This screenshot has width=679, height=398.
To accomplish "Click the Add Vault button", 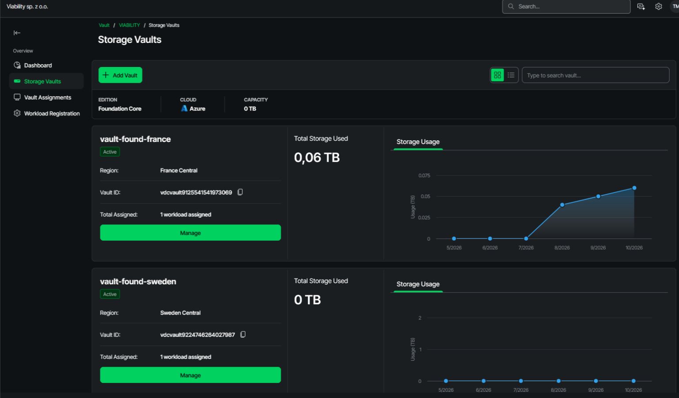I will point(120,75).
